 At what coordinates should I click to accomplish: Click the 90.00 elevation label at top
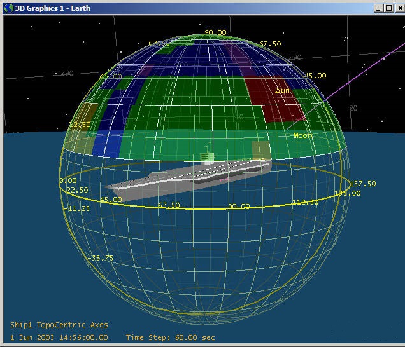pos(215,32)
